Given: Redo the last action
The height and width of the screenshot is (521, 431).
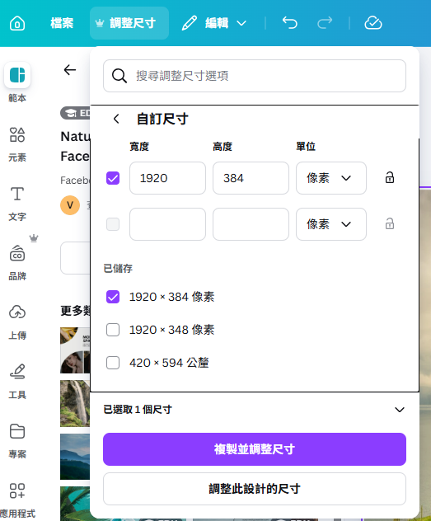Looking at the screenshot, I should [325, 23].
